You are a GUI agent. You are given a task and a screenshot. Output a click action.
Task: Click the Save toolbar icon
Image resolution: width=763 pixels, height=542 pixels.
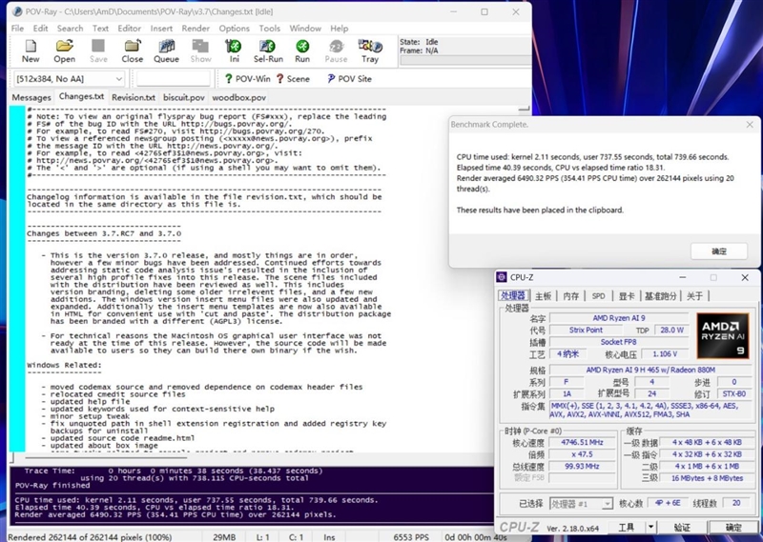pyautogui.click(x=98, y=51)
